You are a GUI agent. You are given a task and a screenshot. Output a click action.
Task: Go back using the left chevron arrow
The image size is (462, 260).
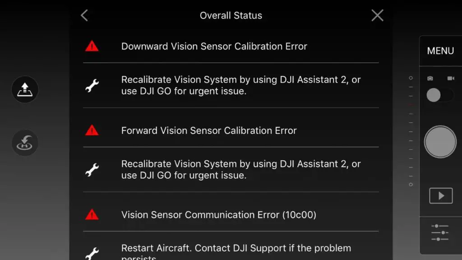tap(84, 15)
